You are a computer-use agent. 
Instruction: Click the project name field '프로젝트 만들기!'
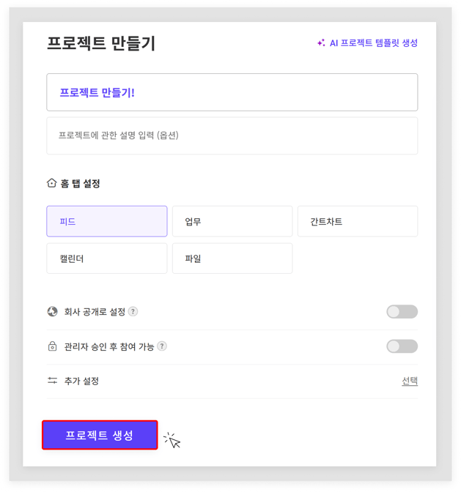pos(232,92)
